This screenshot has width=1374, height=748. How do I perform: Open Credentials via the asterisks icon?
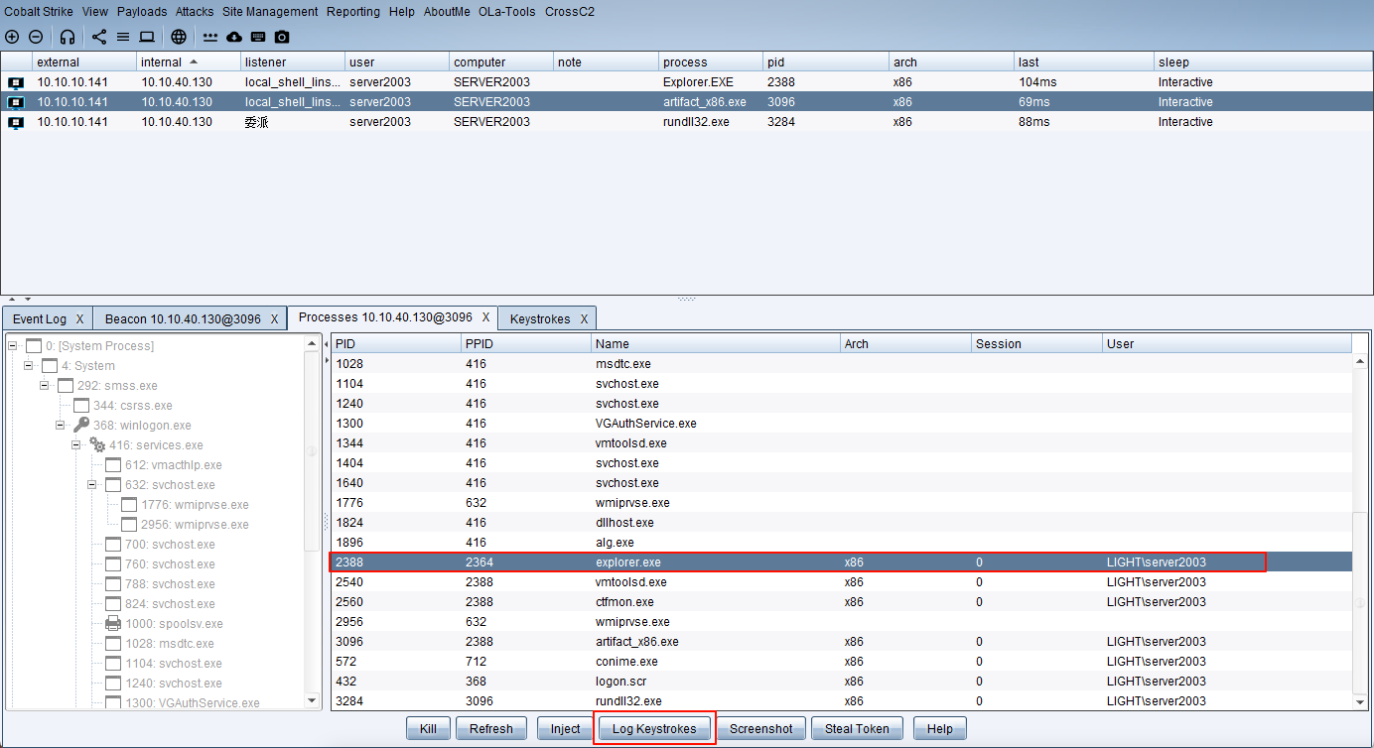point(210,37)
